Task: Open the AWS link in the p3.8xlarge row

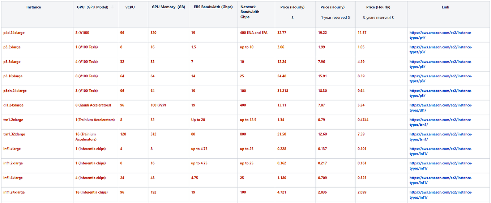Action: coord(441,64)
